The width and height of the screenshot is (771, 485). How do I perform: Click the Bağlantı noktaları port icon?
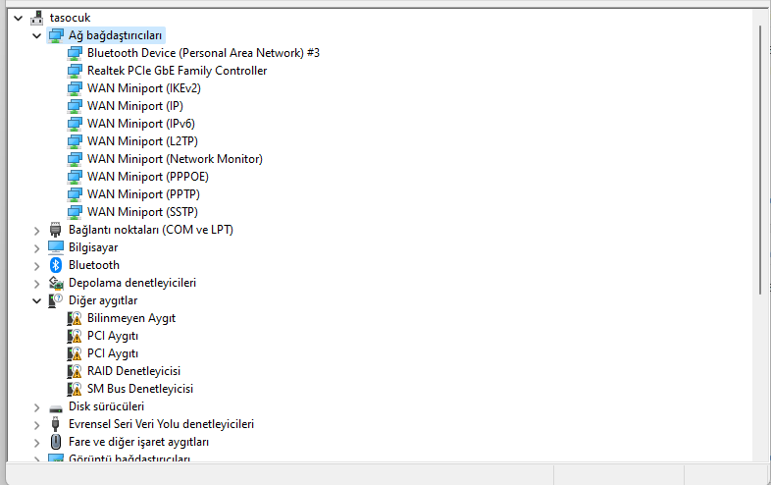click(56, 230)
